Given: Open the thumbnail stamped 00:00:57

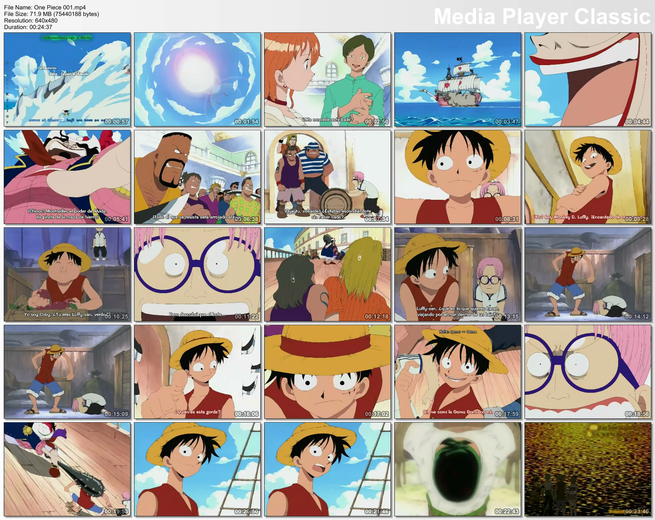Looking at the screenshot, I should tap(67, 79).
